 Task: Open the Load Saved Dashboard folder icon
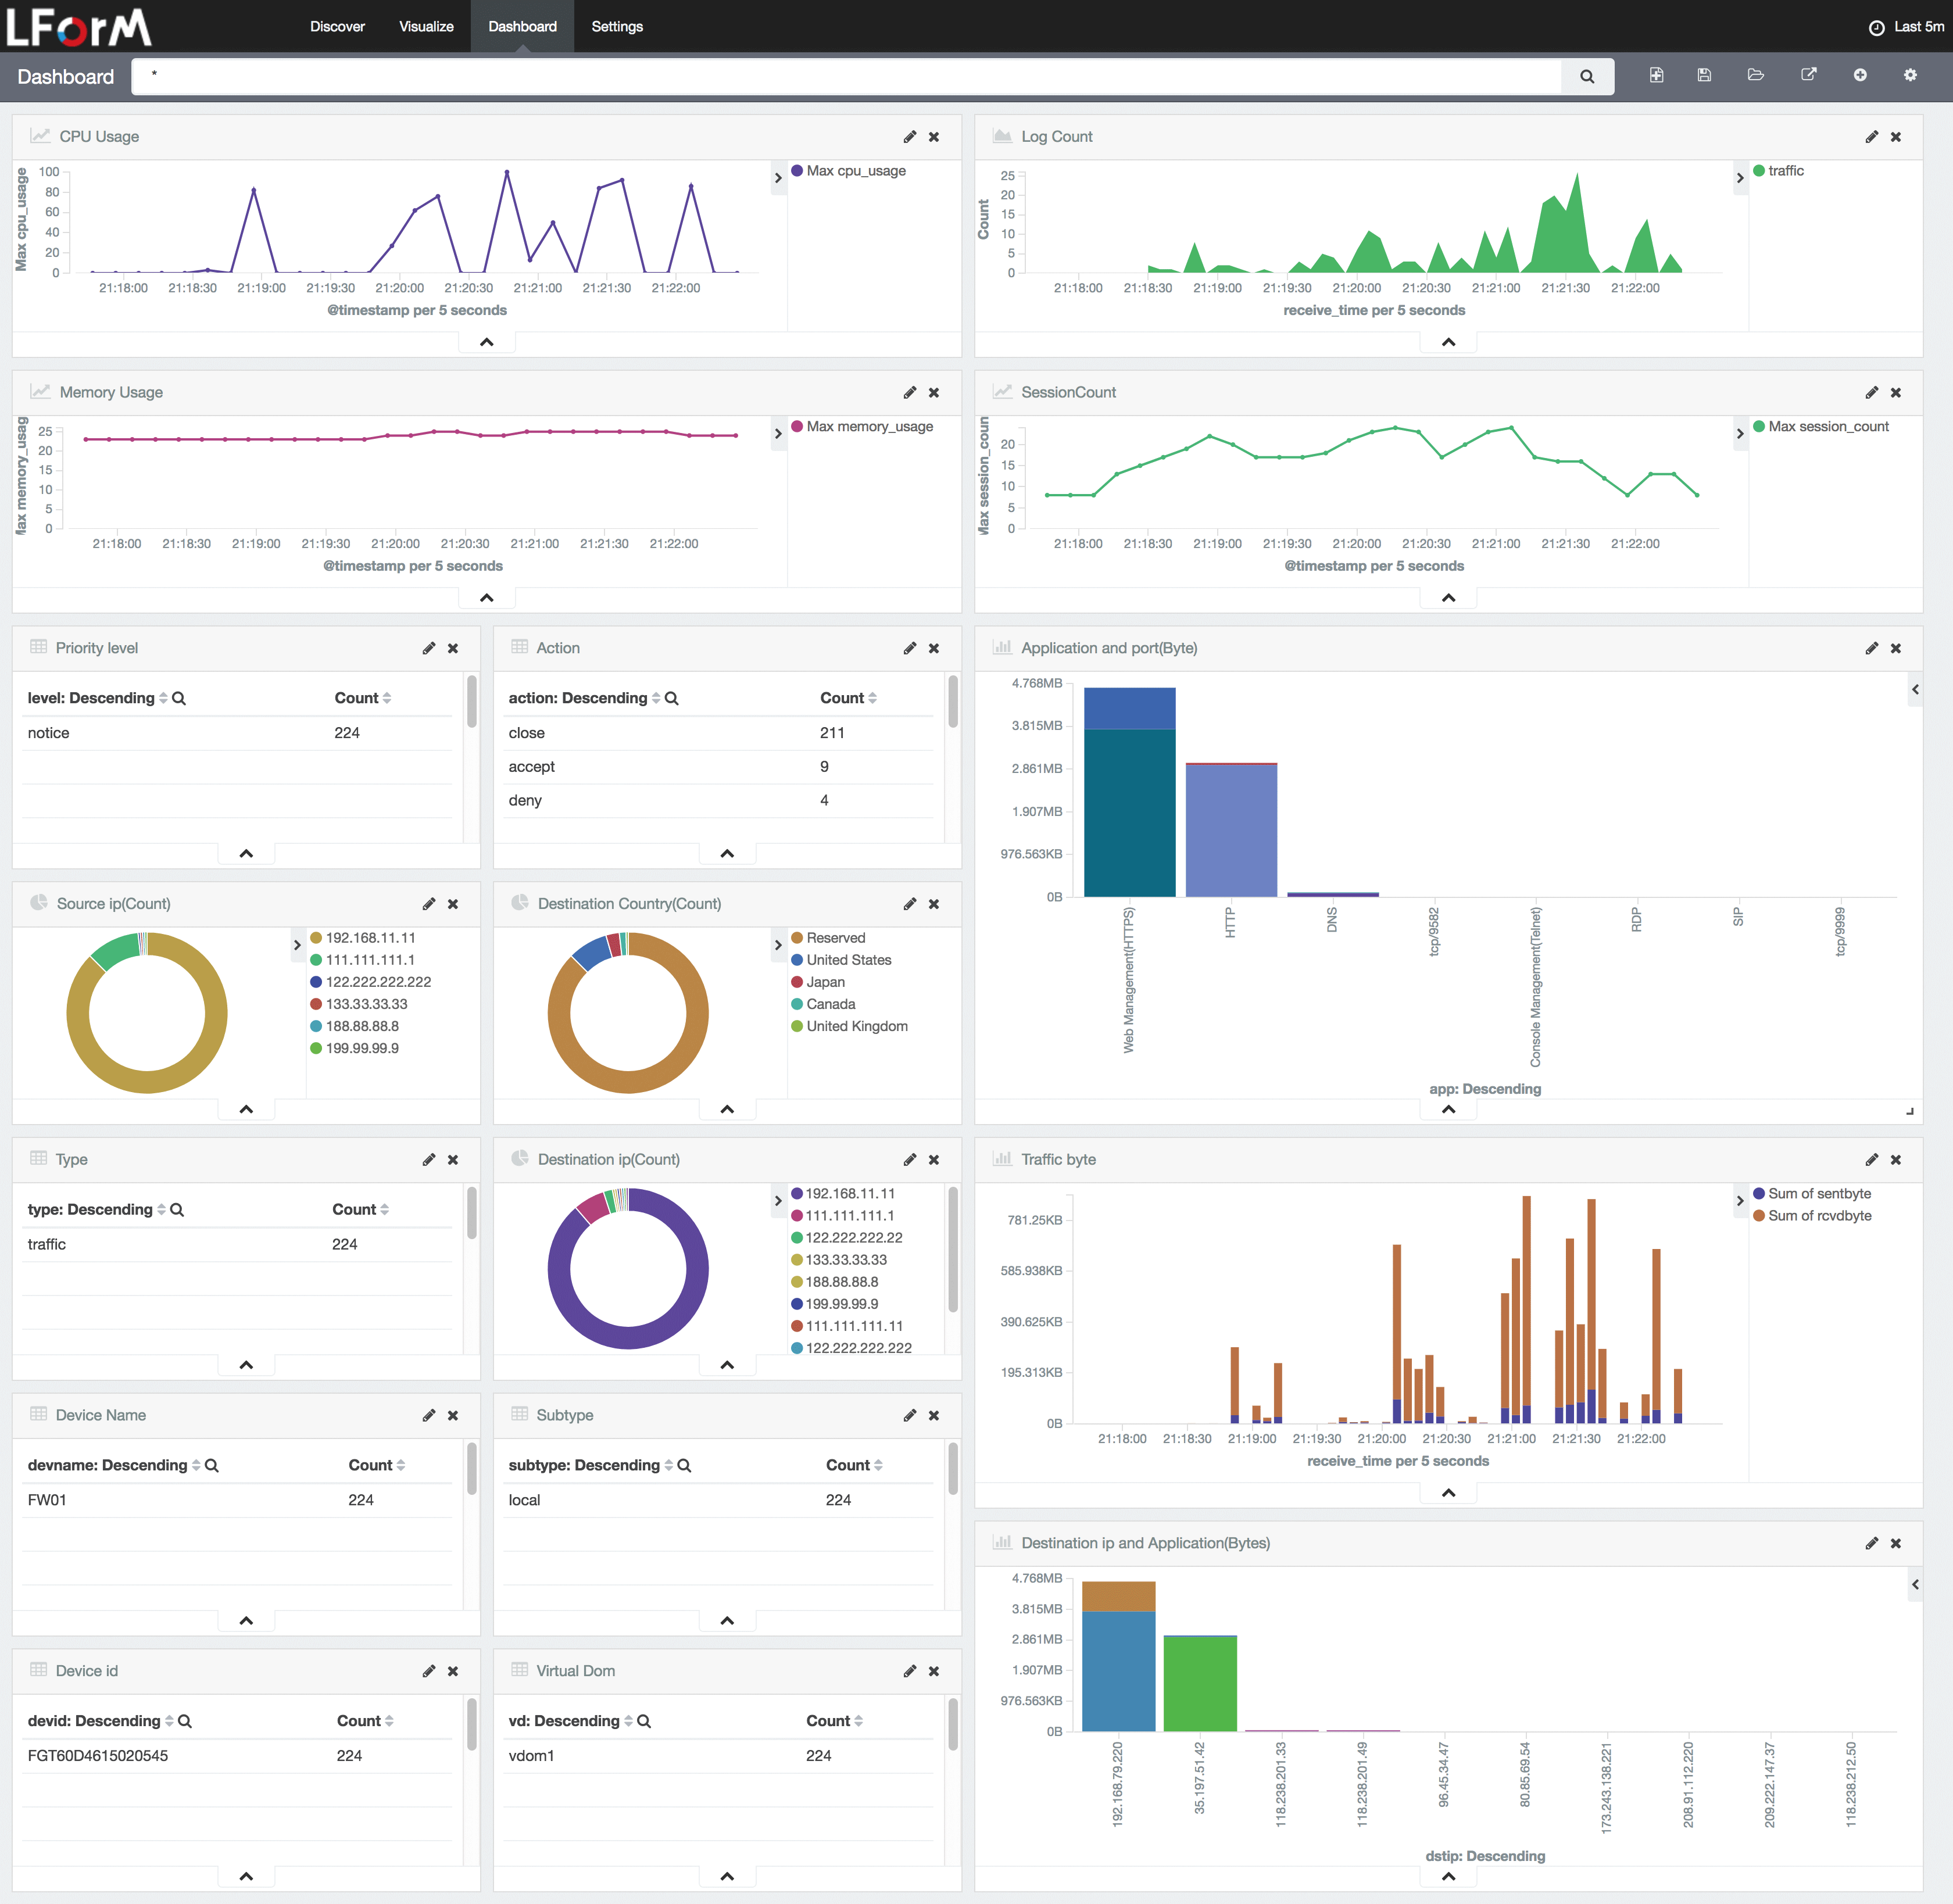point(1755,76)
